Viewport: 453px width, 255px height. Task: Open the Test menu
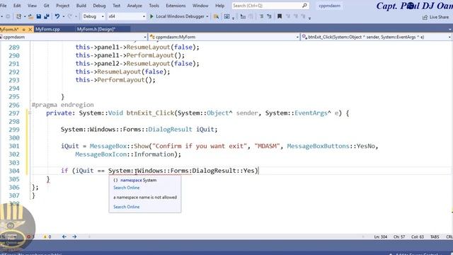[x=116, y=6]
